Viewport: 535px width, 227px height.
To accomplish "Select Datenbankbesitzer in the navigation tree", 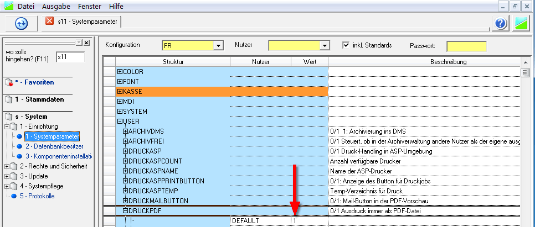I will click(x=54, y=146).
